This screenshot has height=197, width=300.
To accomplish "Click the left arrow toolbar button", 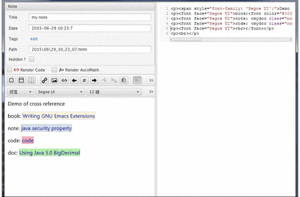I will (74, 80).
